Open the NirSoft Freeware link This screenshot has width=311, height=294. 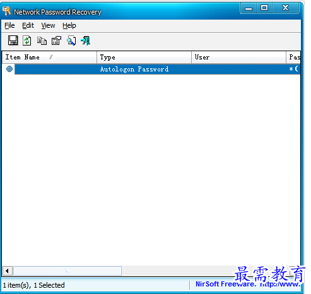tap(248, 285)
